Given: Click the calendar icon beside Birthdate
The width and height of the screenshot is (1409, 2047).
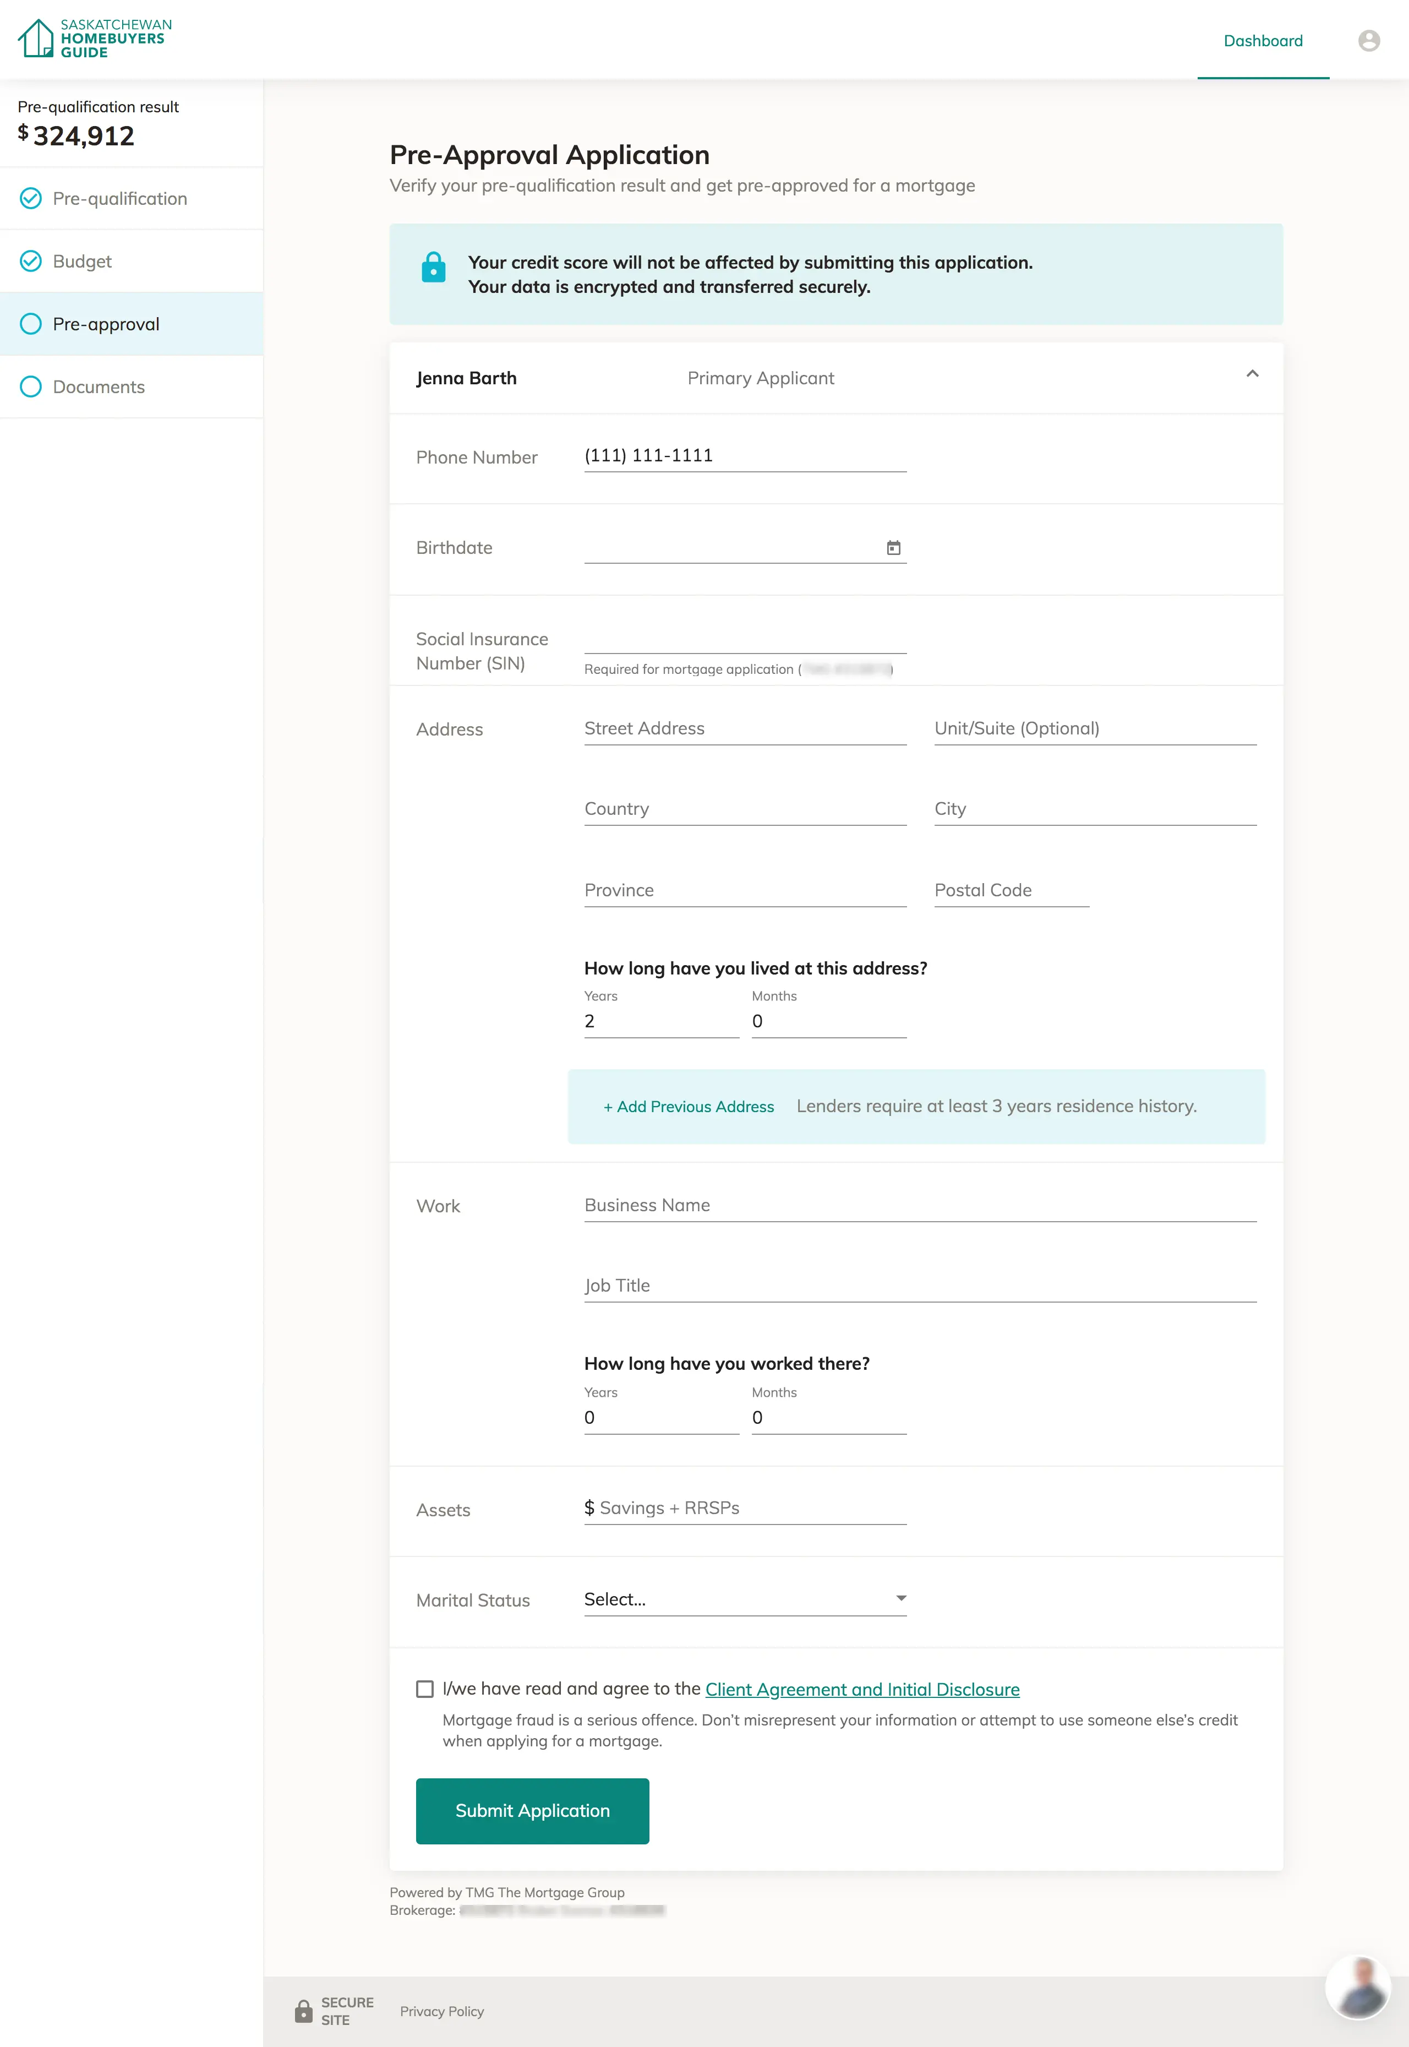Looking at the screenshot, I should tap(894, 547).
